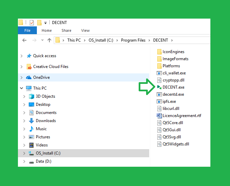This screenshot has height=186, width=230.
Task: Click the Downloads arrow icon
Action: [x=31, y=121]
